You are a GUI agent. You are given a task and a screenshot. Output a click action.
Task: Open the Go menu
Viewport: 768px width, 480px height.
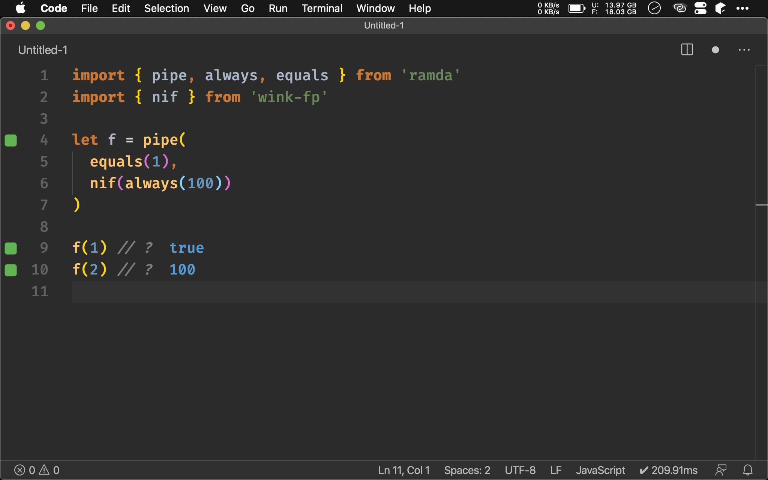pos(247,8)
